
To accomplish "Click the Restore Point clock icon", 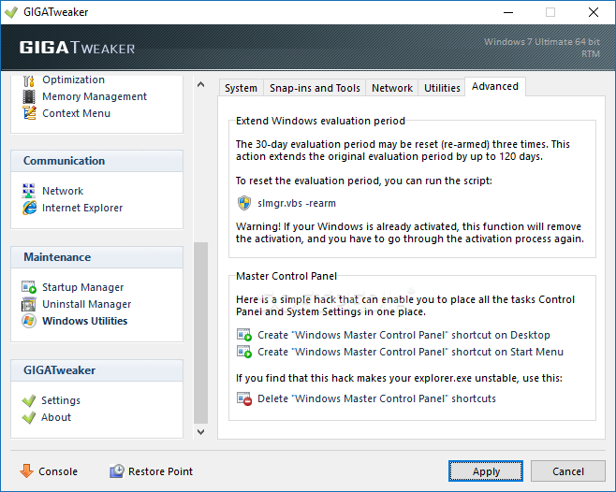I will (x=117, y=470).
